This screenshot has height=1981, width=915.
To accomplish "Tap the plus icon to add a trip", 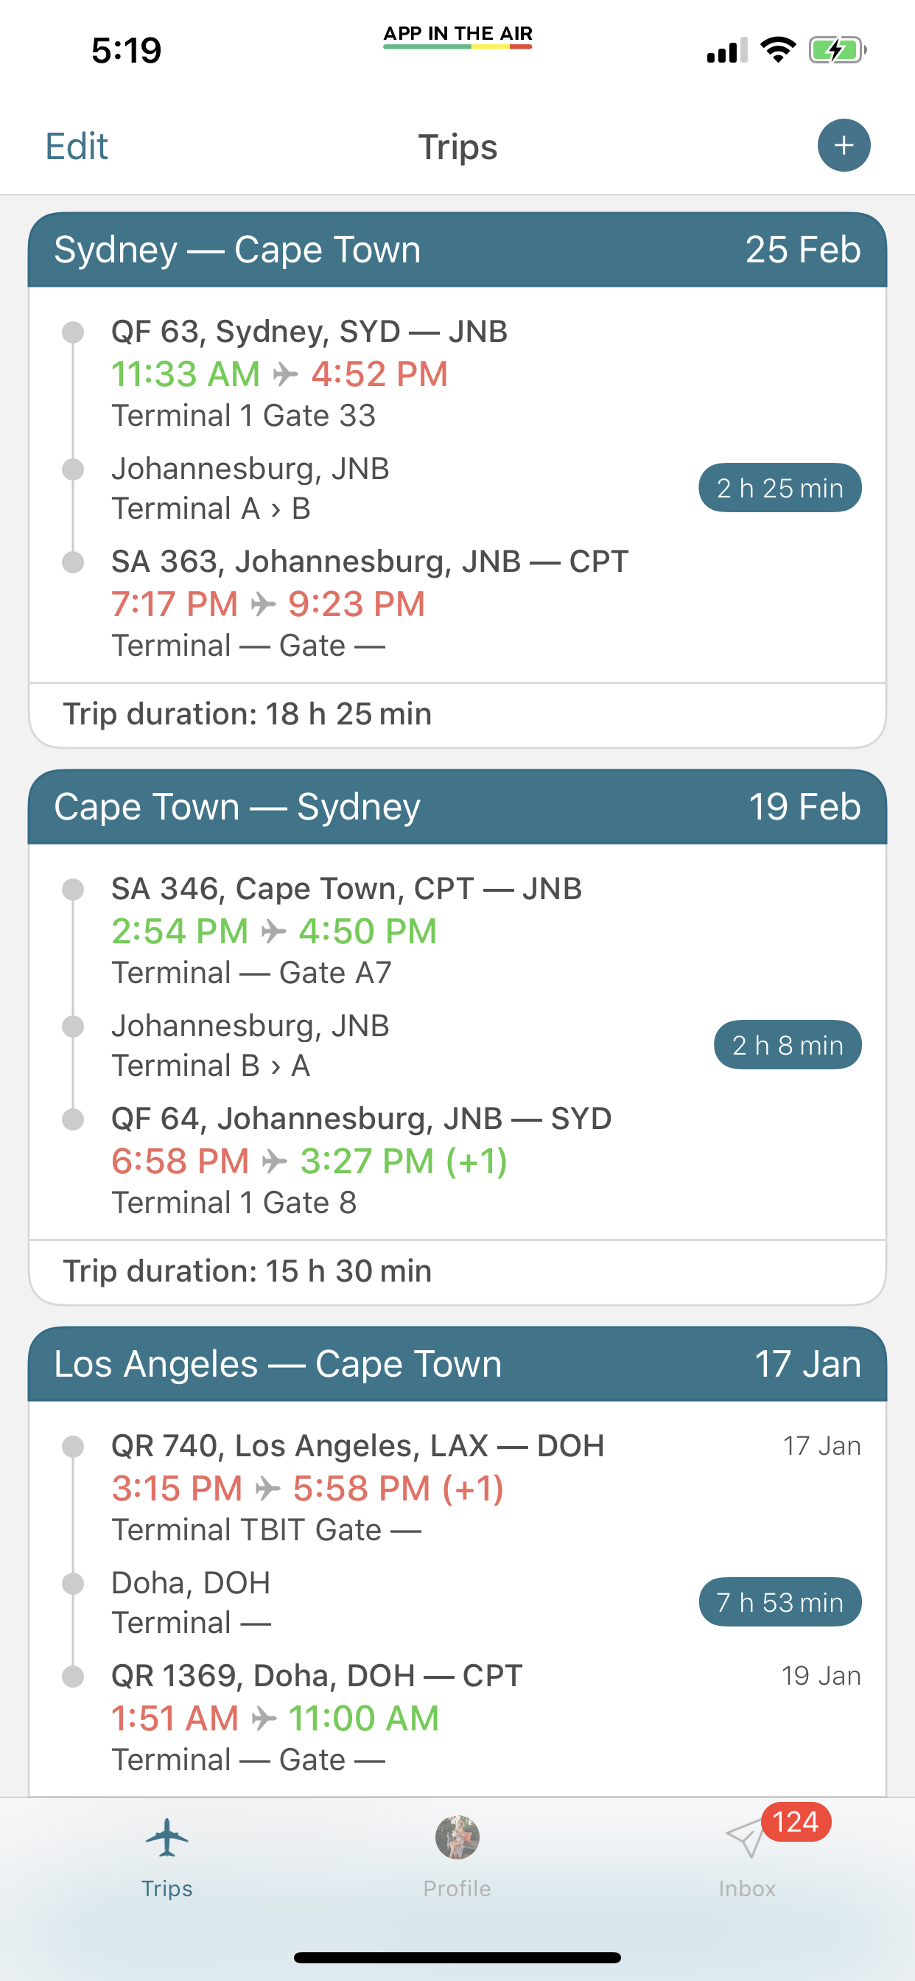I will (844, 145).
